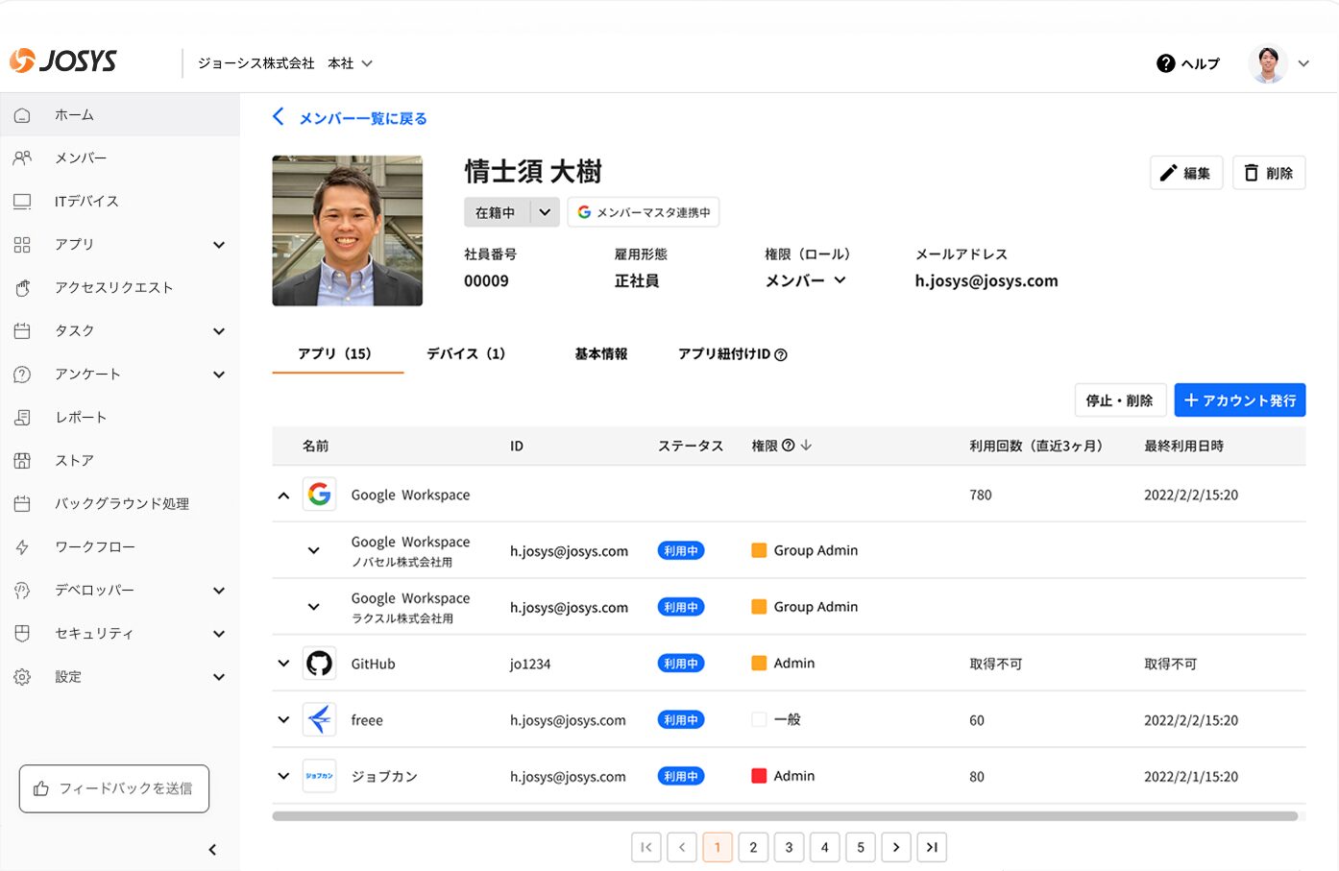Image resolution: width=1339 pixels, height=871 pixels.
Task: Open the レポート document icon
Action: [22, 418]
